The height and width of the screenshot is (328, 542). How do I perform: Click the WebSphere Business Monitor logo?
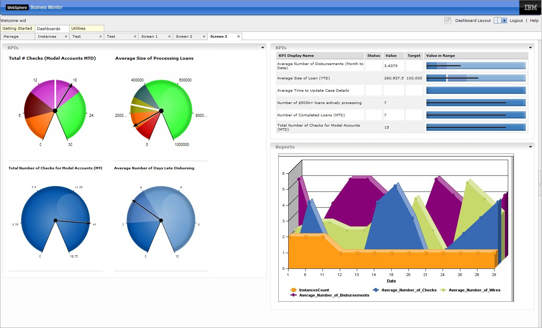tap(34, 7)
